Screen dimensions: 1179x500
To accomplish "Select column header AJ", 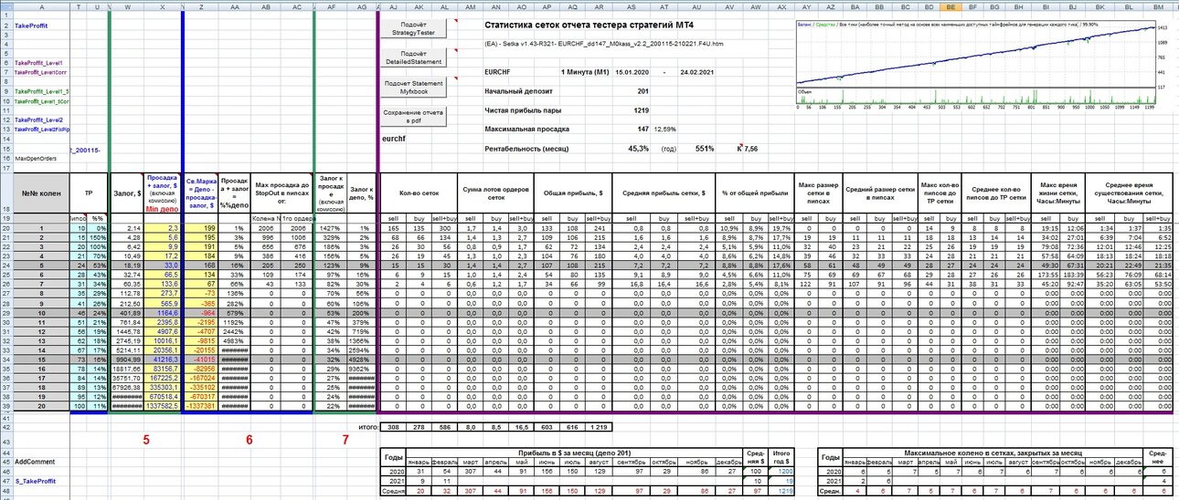I will coord(395,5).
